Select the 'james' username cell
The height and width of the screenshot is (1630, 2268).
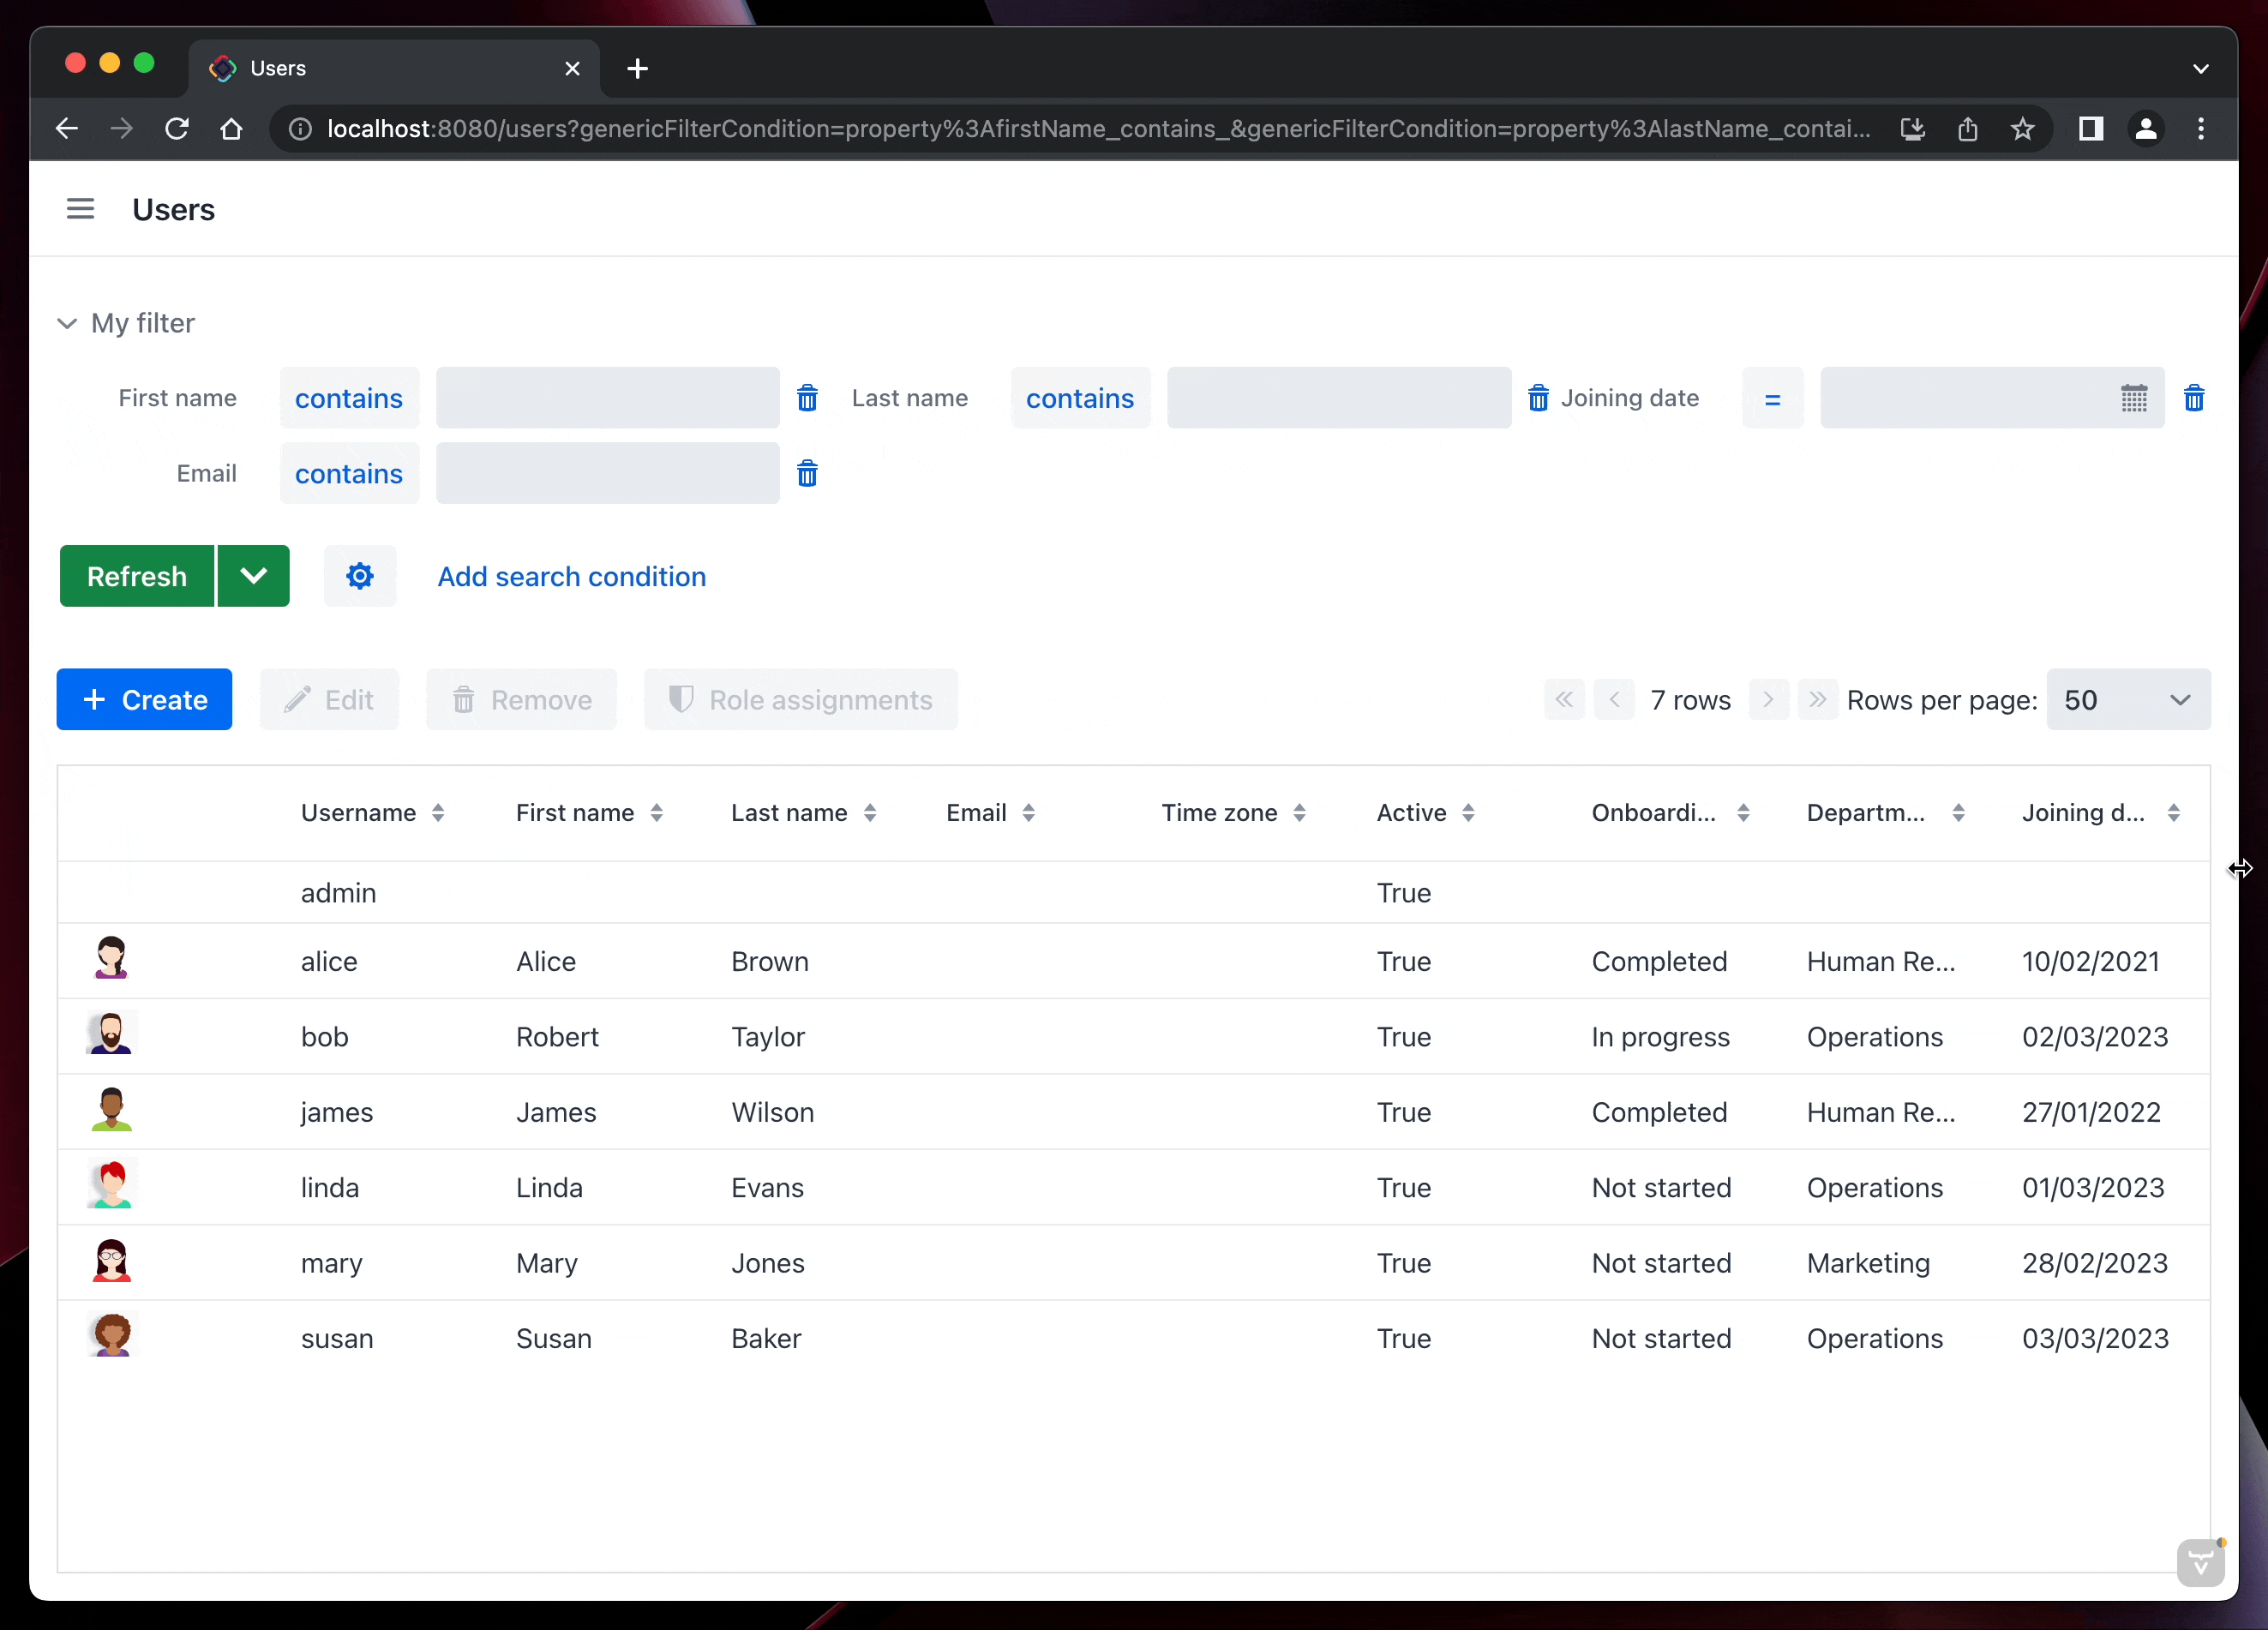coord(337,1112)
